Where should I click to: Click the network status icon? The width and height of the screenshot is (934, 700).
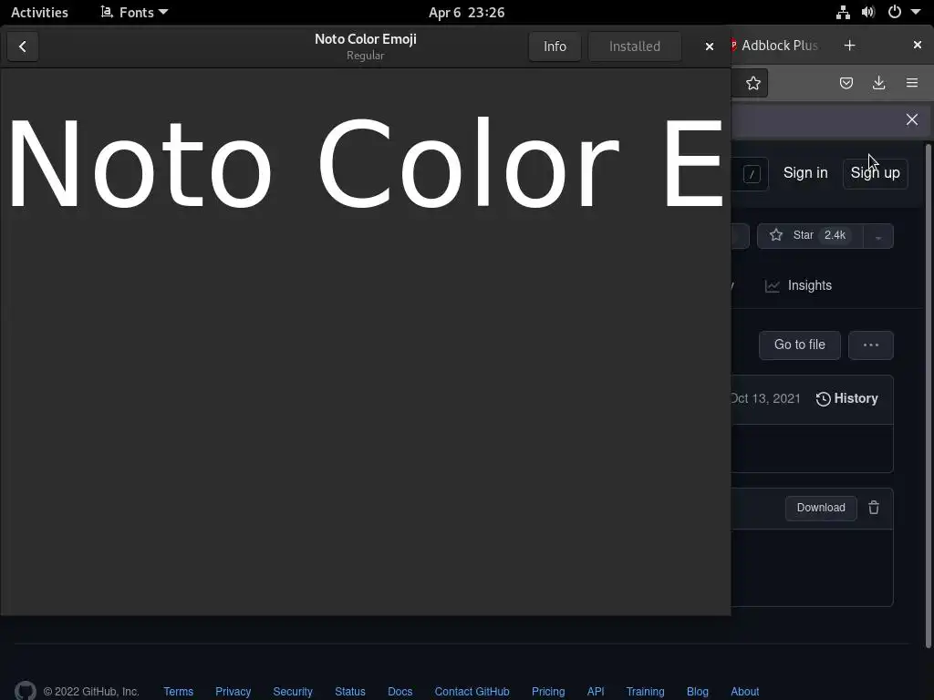[843, 13]
